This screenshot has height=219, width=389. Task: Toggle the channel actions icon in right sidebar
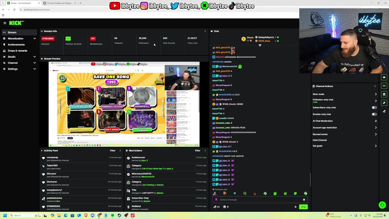pyautogui.click(x=384, y=94)
